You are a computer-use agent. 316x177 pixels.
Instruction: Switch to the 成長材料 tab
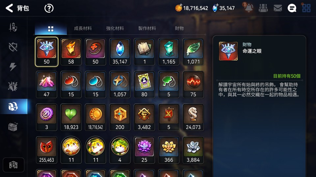[x=83, y=28]
